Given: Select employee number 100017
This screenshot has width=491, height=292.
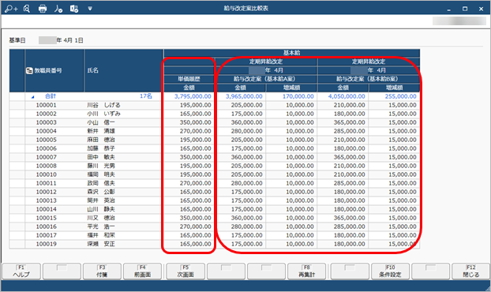Looking at the screenshot, I should pyautogui.click(x=47, y=235).
